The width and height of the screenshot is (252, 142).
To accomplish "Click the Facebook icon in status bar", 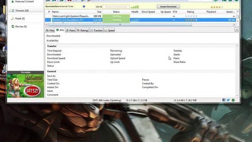I will tap(224, 100).
